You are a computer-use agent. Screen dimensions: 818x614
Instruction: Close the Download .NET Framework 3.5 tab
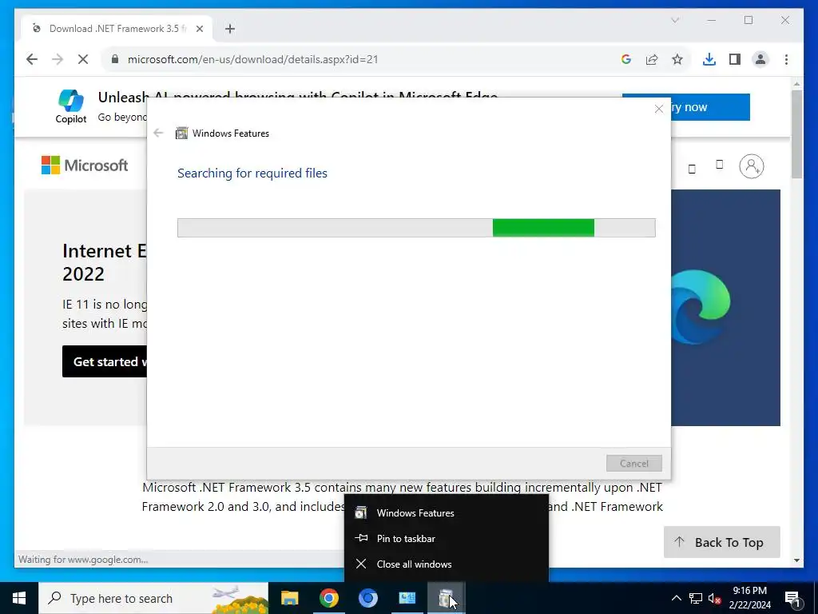199,29
